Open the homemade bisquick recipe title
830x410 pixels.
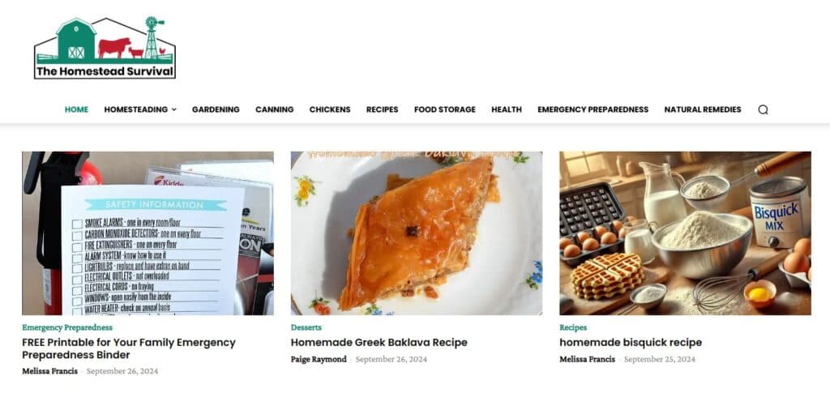631,342
